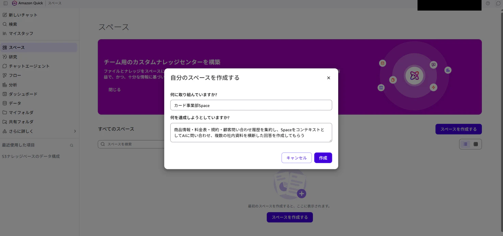Click the central logo in banner illustration
Image resolution: width=503 pixels, height=236 pixels.
coord(414,76)
